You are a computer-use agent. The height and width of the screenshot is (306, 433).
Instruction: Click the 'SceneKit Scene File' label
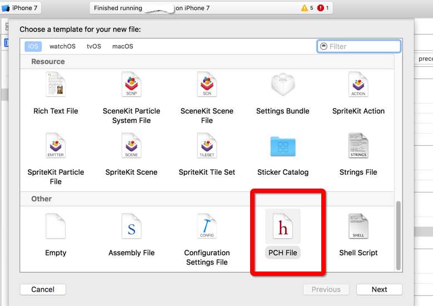tap(207, 116)
